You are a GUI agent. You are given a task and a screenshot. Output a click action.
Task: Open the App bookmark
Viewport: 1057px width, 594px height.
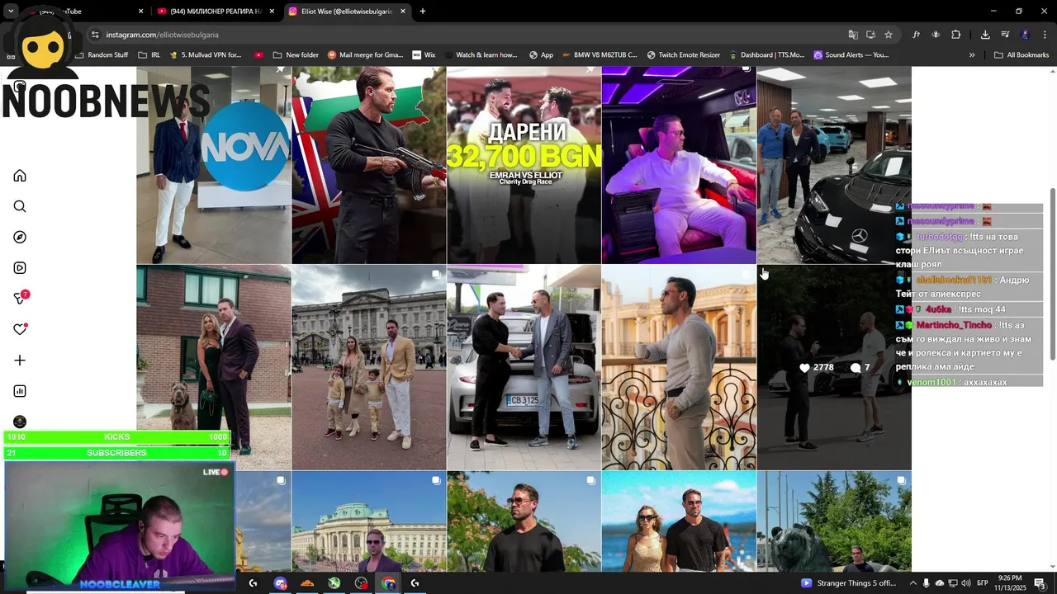point(541,55)
